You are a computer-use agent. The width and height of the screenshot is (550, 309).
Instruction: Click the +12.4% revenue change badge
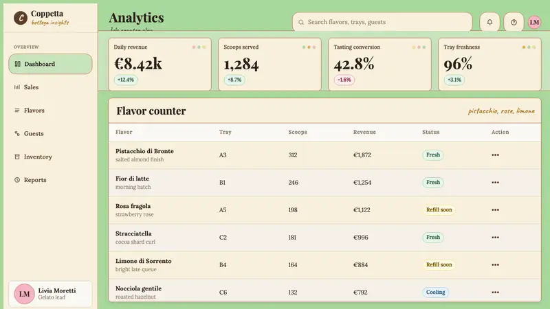pos(126,80)
